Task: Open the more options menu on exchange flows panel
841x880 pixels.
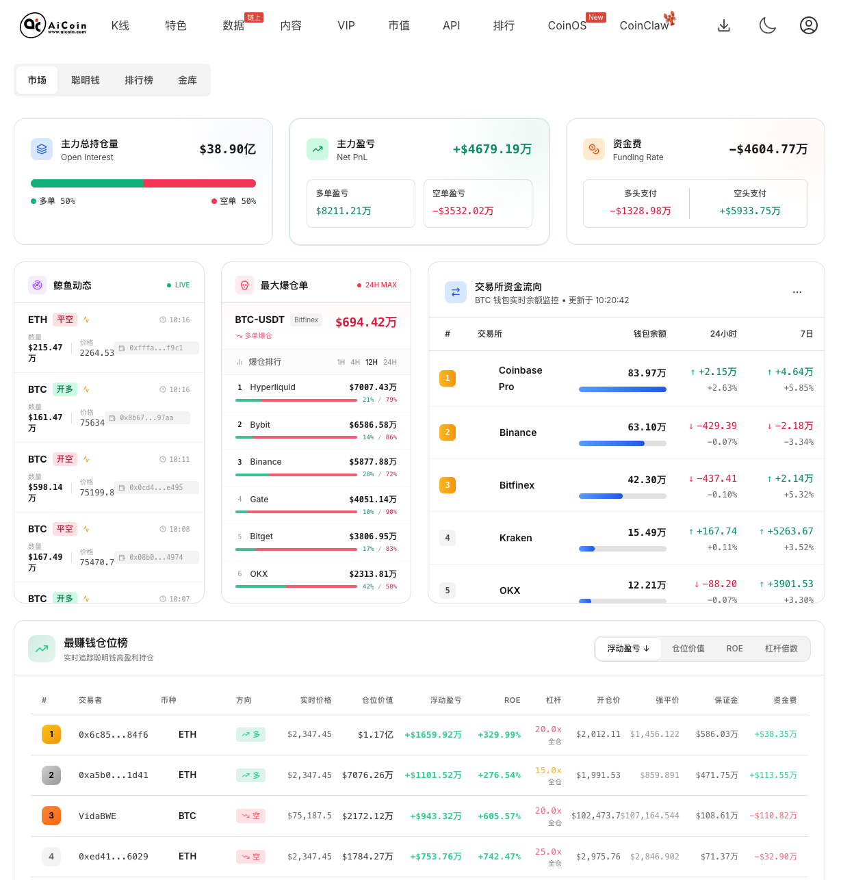Action: tap(797, 292)
